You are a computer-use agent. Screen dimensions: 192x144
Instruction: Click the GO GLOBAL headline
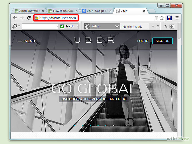coord(94,88)
